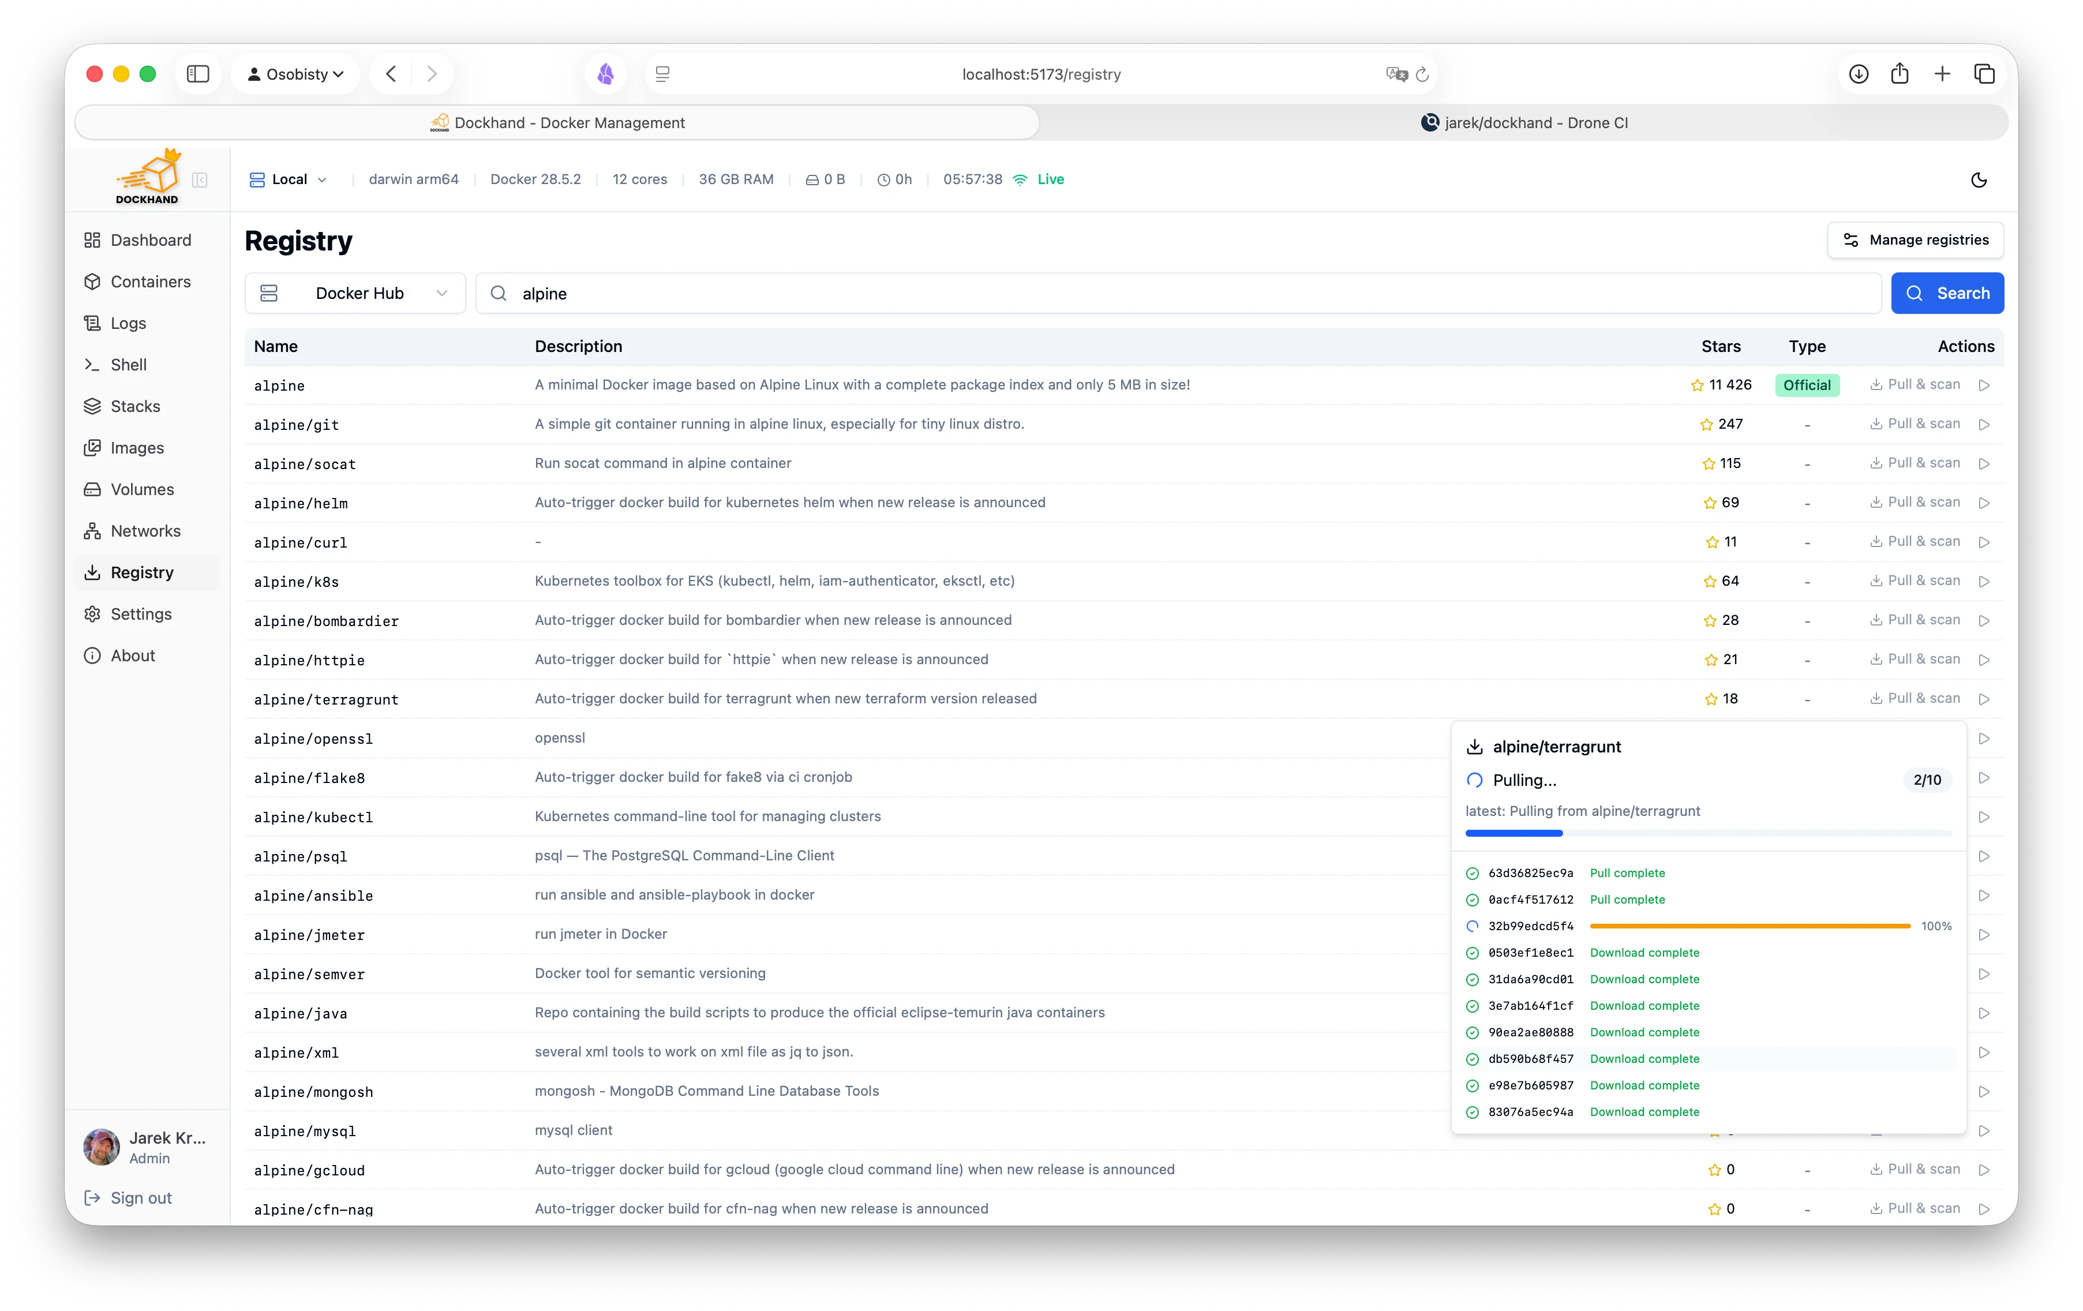Viewport: 2083px width, 1311px height.
Task: Open the Osobisty profile dropdown in Safari
Action: [296, 73]
